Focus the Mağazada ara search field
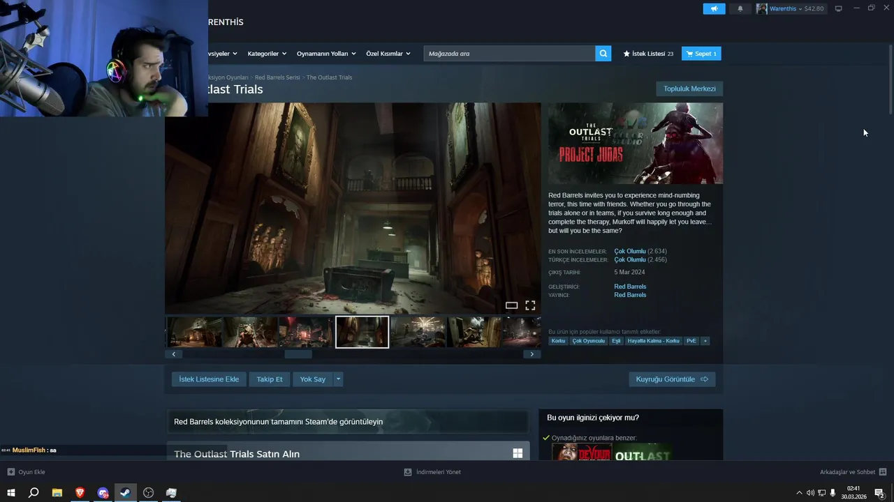 click(x=509, y=54)
